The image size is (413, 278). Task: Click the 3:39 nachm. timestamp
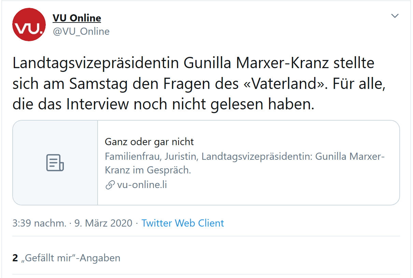(39, 223)
